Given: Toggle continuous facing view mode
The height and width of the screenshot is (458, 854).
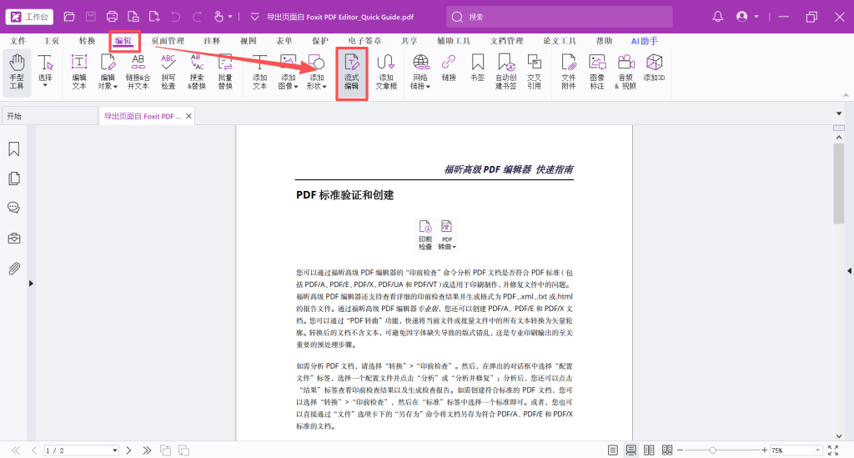Looking at the screenshot, I should (x=666, y=450).
